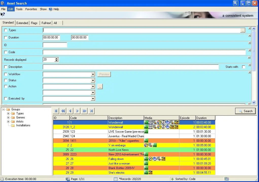Click the first page navigation arrow

[x=56, y=111]
